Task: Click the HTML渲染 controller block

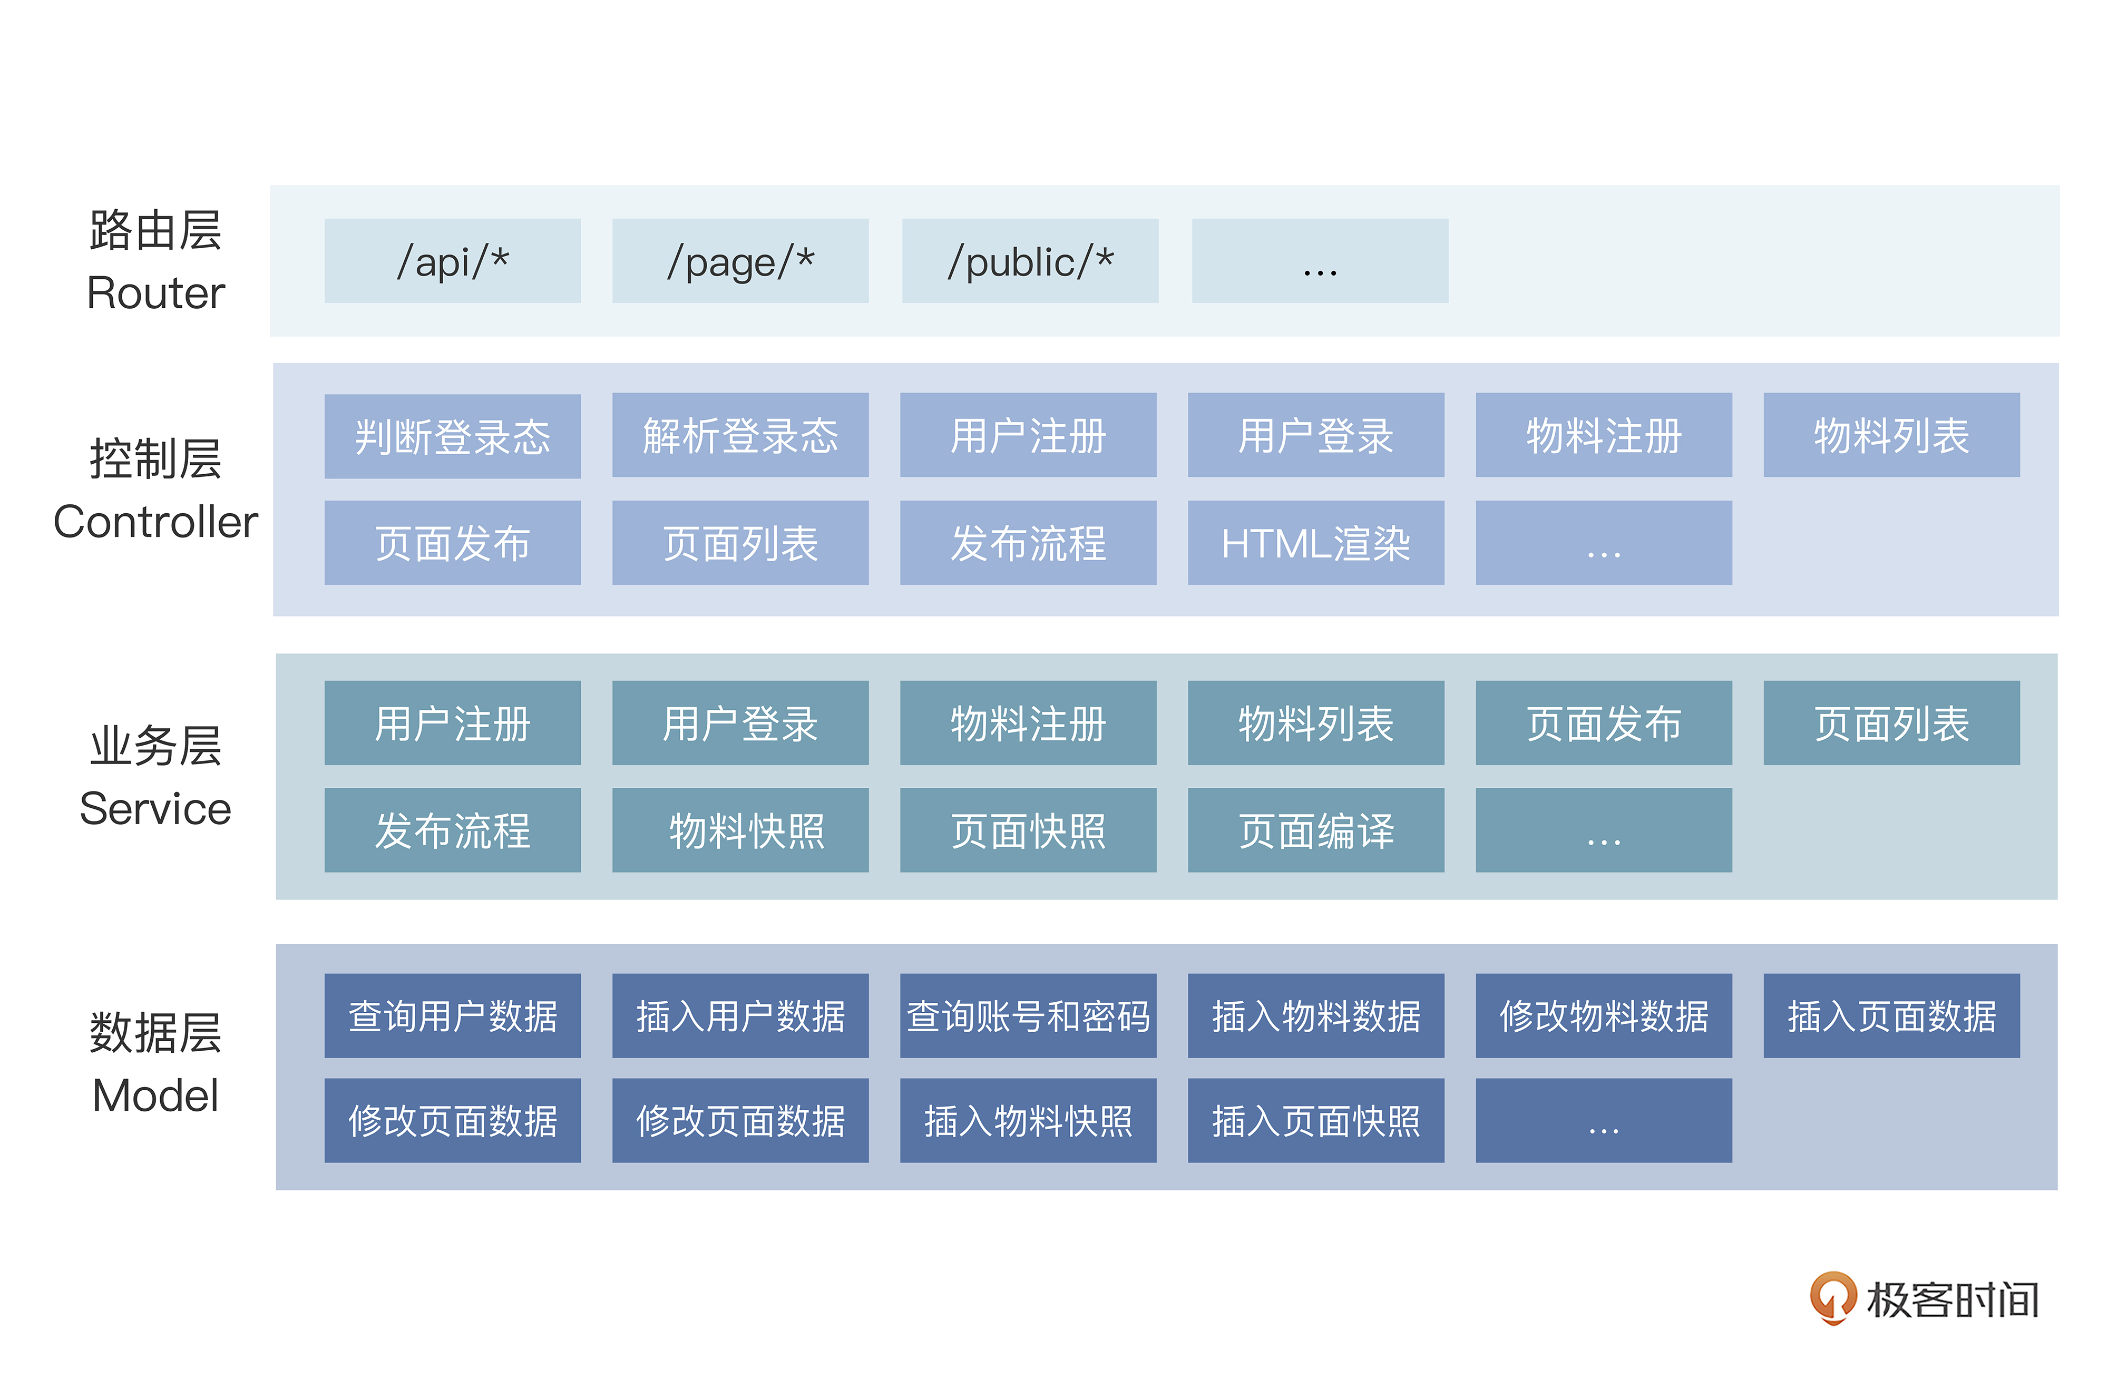Action: click(1315, 542)
